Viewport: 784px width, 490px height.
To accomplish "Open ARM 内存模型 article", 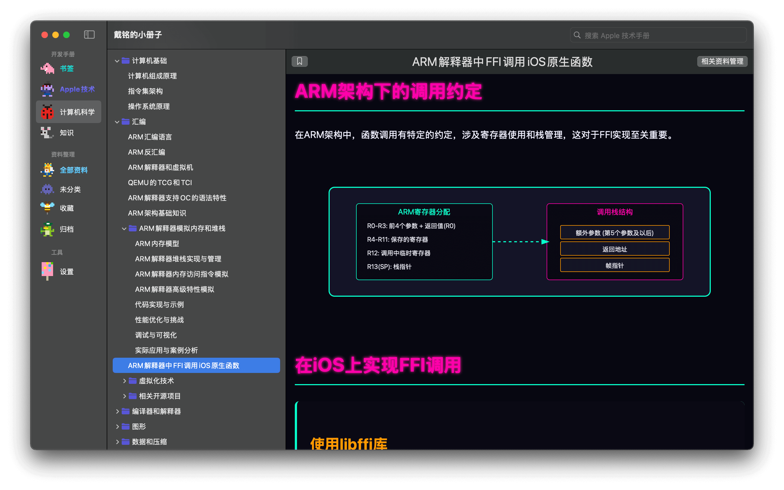I will coord(157,243).
